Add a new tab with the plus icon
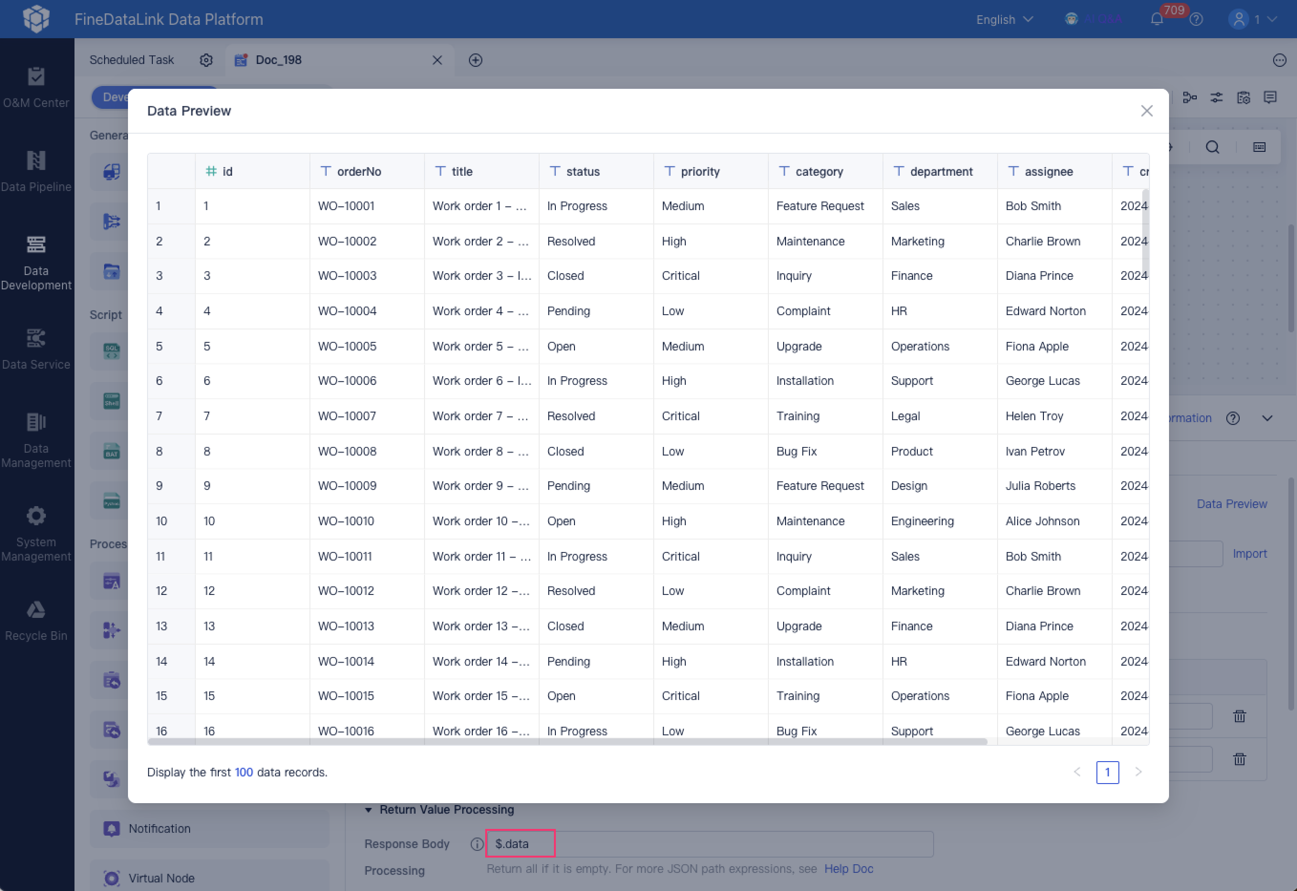 475,60
